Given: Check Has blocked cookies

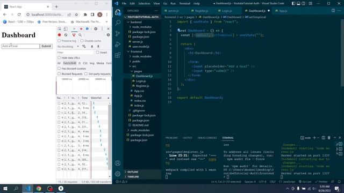Looking at the screenshot, I should point(59,69).
